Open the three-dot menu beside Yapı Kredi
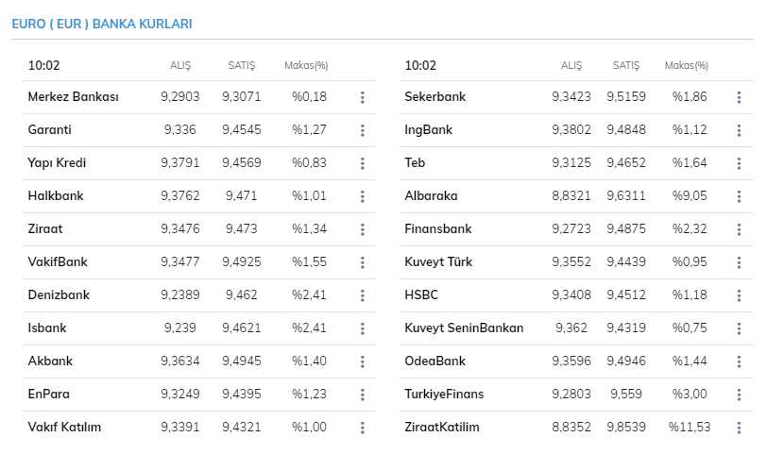 point(362,163)
